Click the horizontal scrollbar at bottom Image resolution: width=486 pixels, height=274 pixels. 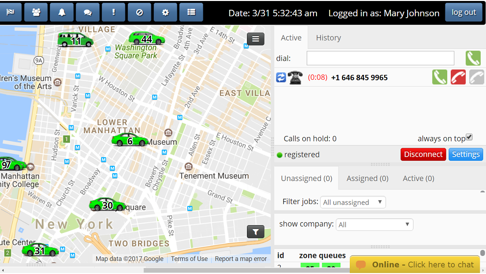(x=248, y=271)
